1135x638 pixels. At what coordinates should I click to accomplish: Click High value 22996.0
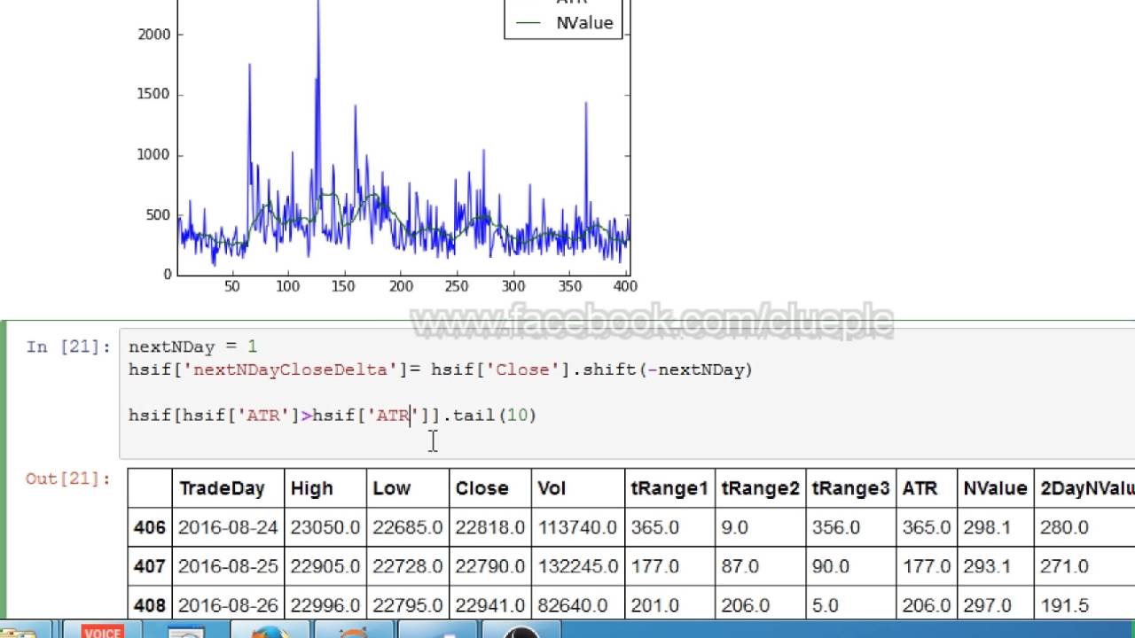[325, 605]
